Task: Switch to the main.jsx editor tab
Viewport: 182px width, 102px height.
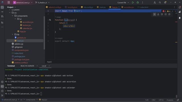Action: pos(101,7)
